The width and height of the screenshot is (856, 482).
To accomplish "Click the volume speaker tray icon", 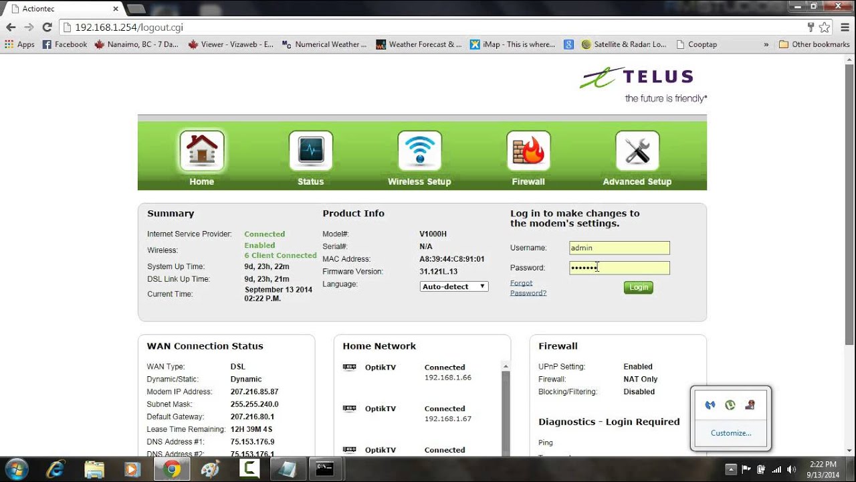I will 792,469.
